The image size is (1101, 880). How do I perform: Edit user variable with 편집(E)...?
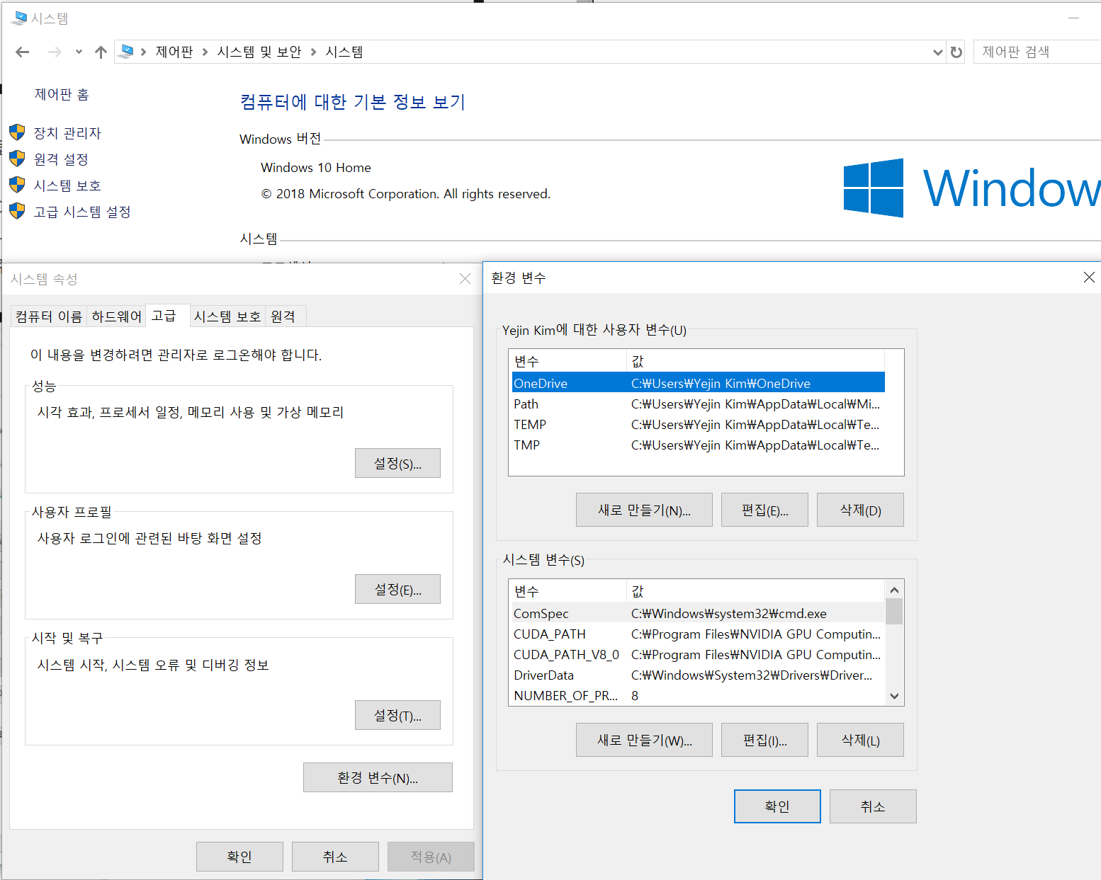tap(764, 510)
